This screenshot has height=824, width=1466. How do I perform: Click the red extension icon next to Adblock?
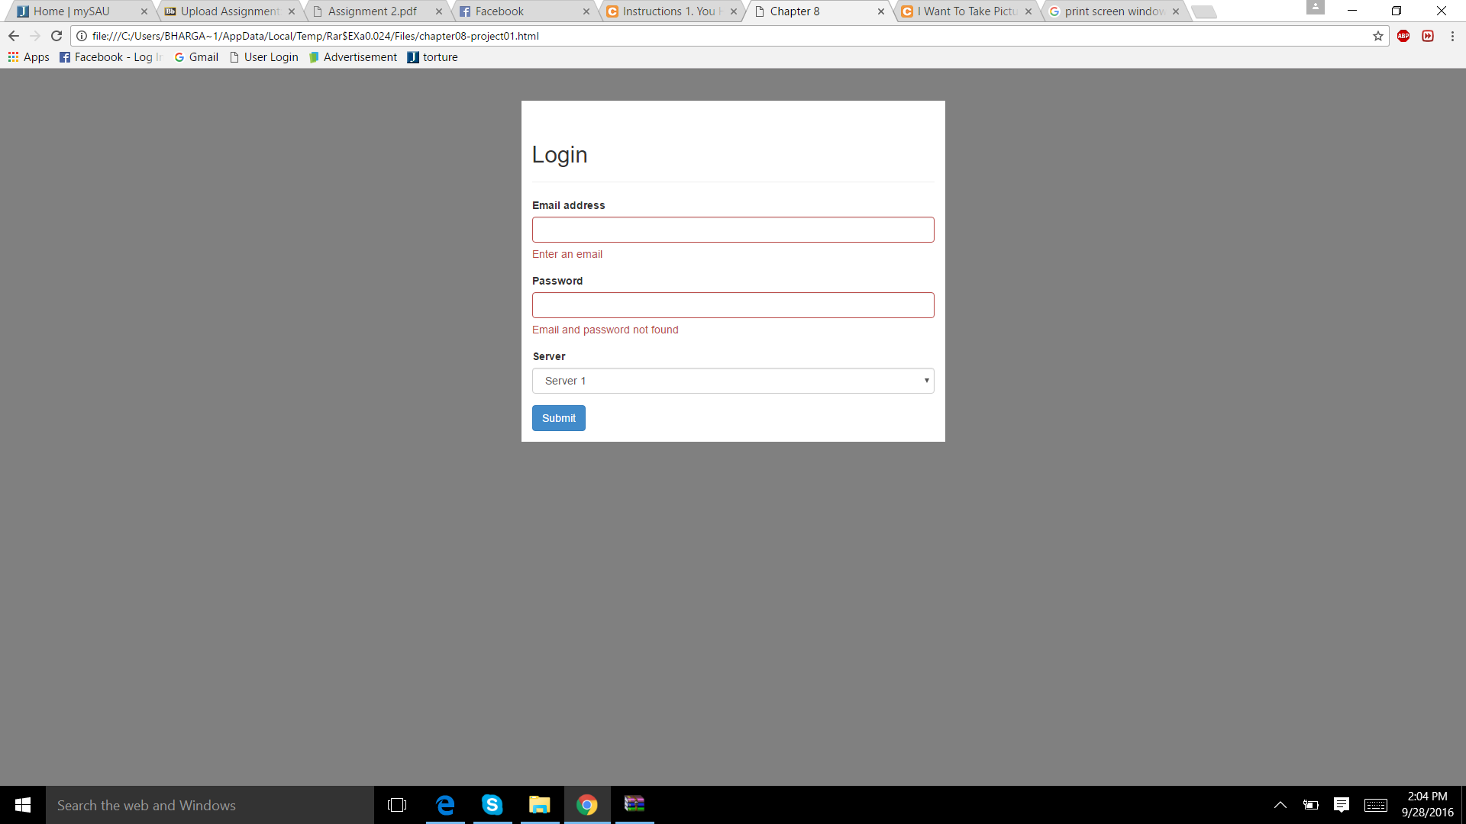(x=1428, y=36)
